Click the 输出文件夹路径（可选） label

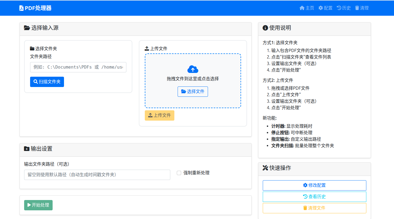pyautogui.click(x=47, y=164)
